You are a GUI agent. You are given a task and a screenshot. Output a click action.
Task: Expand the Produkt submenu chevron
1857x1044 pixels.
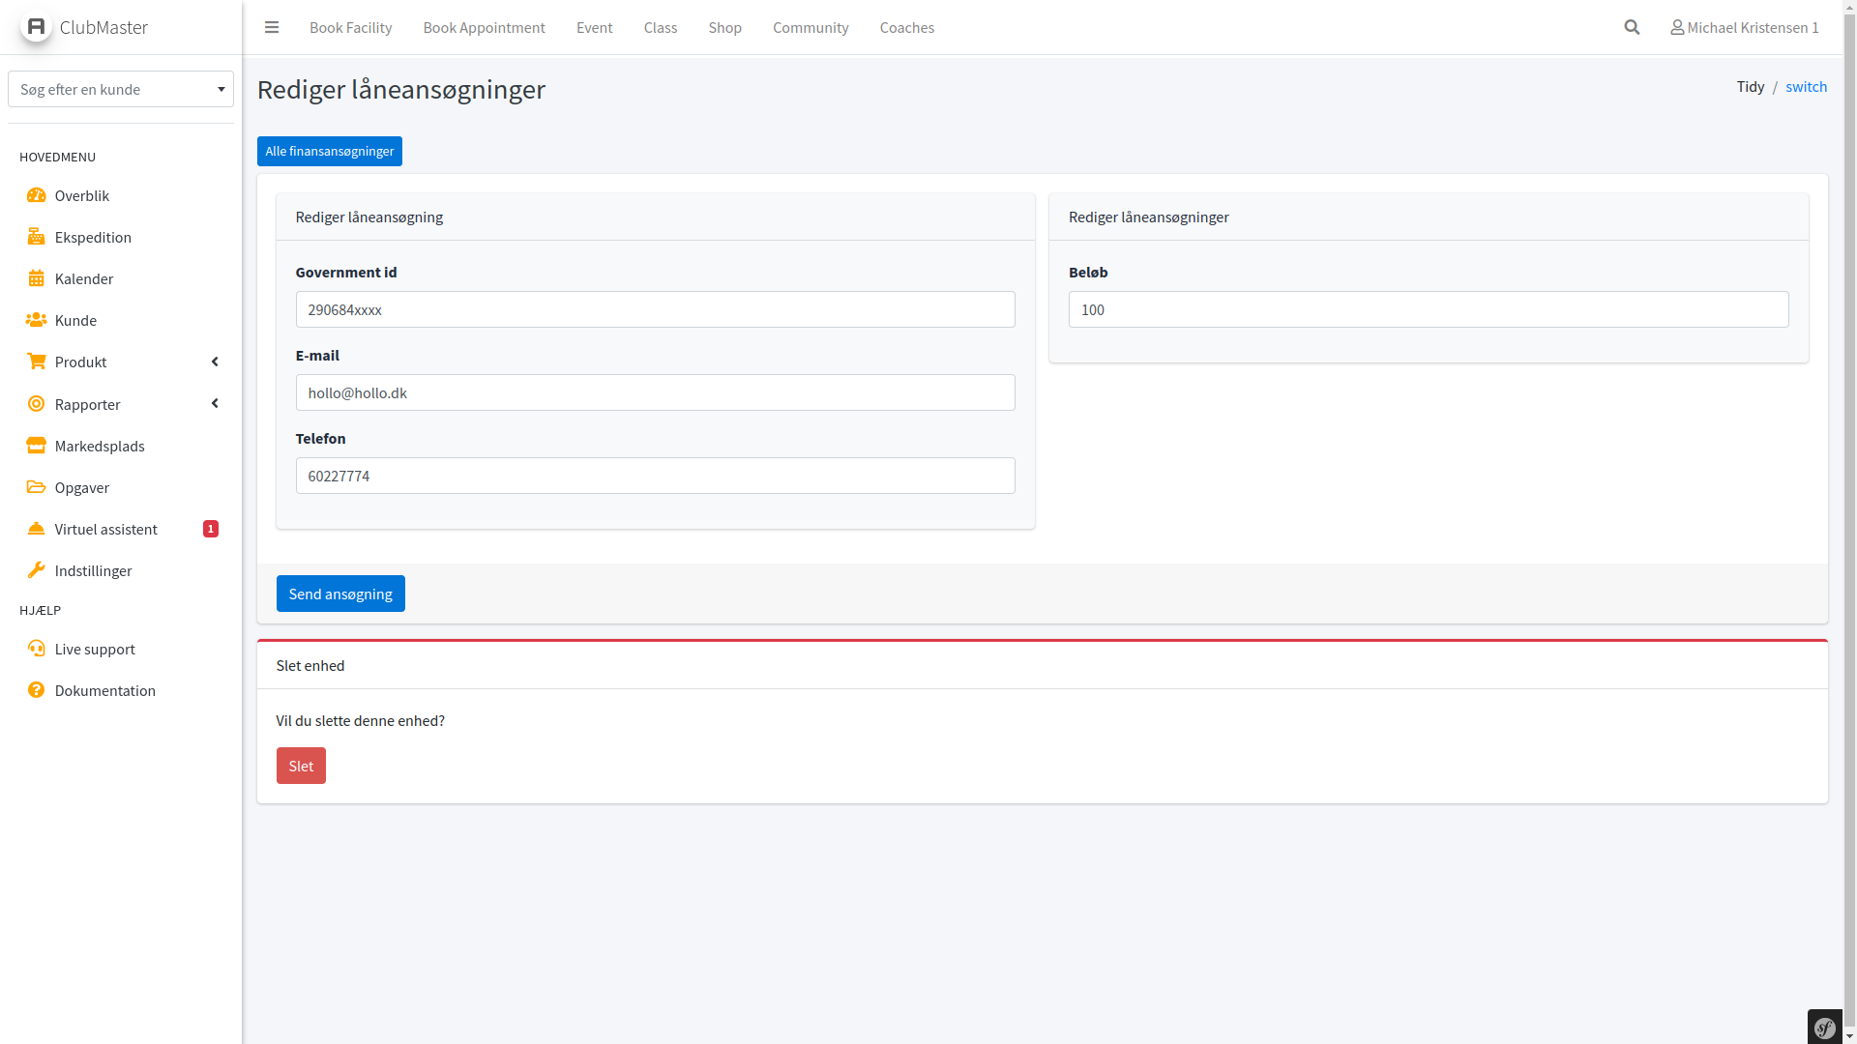pyautogui.click(x=215, y=362)
